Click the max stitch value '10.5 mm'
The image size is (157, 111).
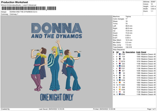(x=129, y=40)
